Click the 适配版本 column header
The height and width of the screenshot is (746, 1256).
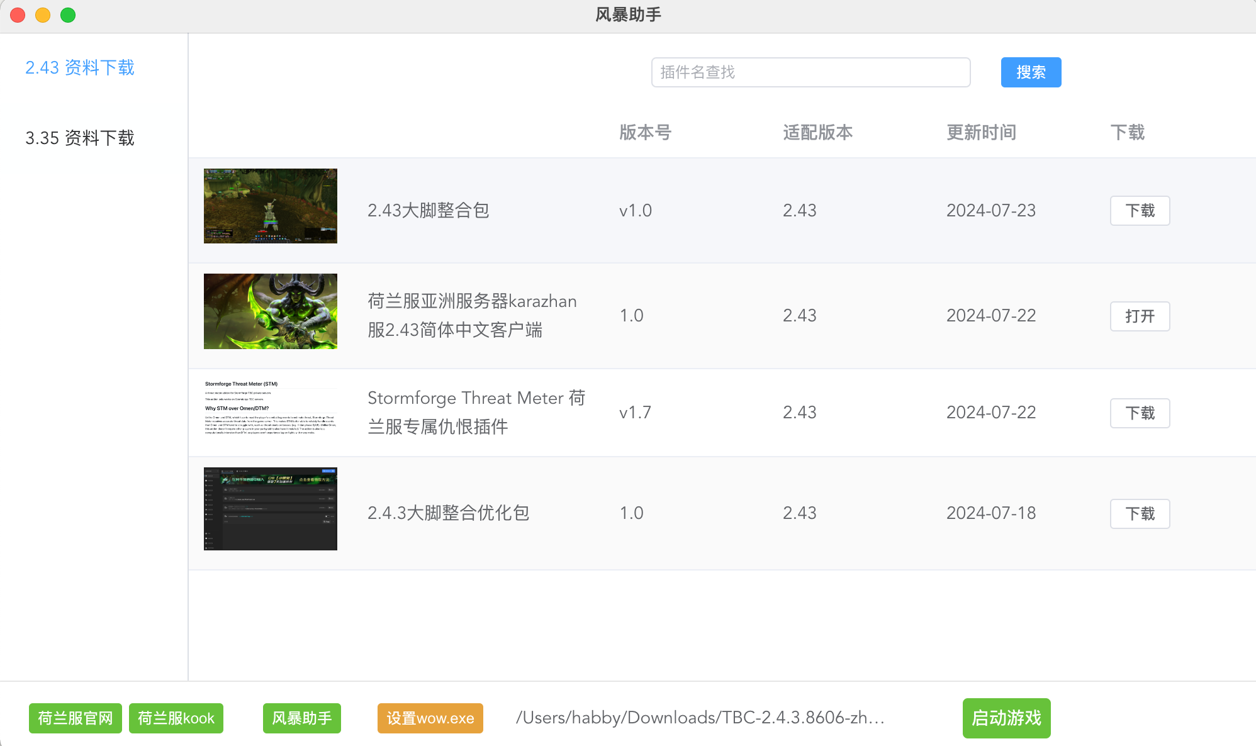pyautogui.click(x=818, y=132)
